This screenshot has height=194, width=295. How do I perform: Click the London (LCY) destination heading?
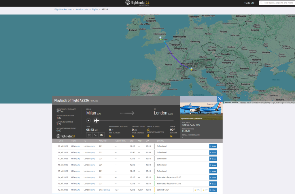[x=163, y=113]
